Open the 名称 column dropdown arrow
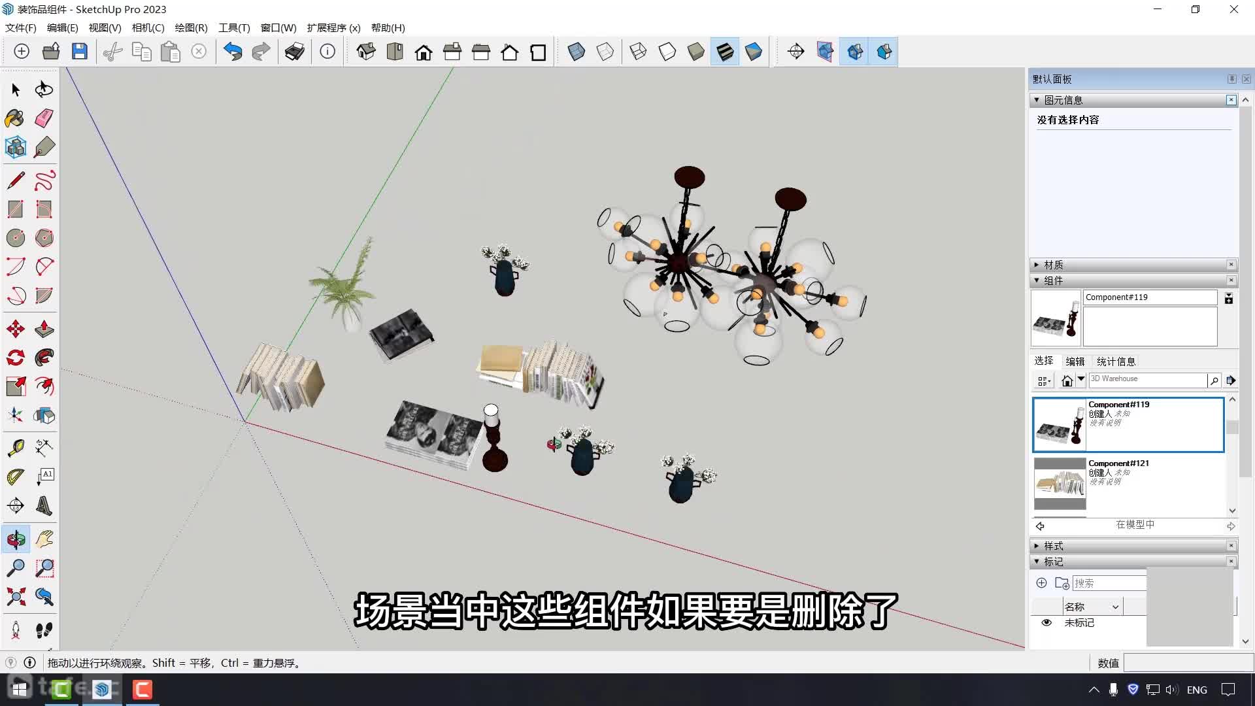The image size is (1255, 706). pyautogui.click(x=1115, y=607)
